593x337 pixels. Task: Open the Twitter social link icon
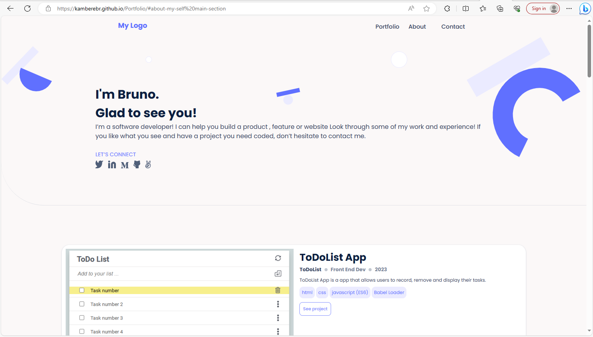point(99,164)
